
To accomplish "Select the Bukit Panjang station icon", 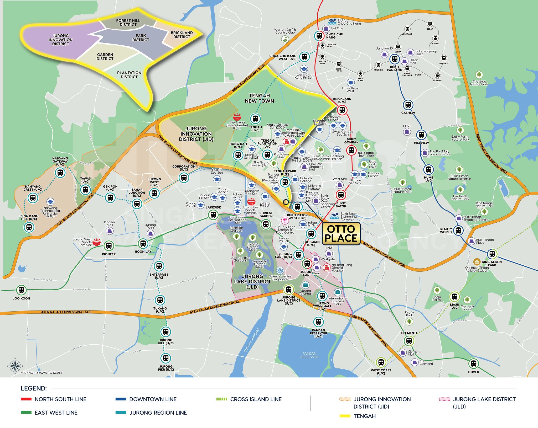I will pos(395,59).
